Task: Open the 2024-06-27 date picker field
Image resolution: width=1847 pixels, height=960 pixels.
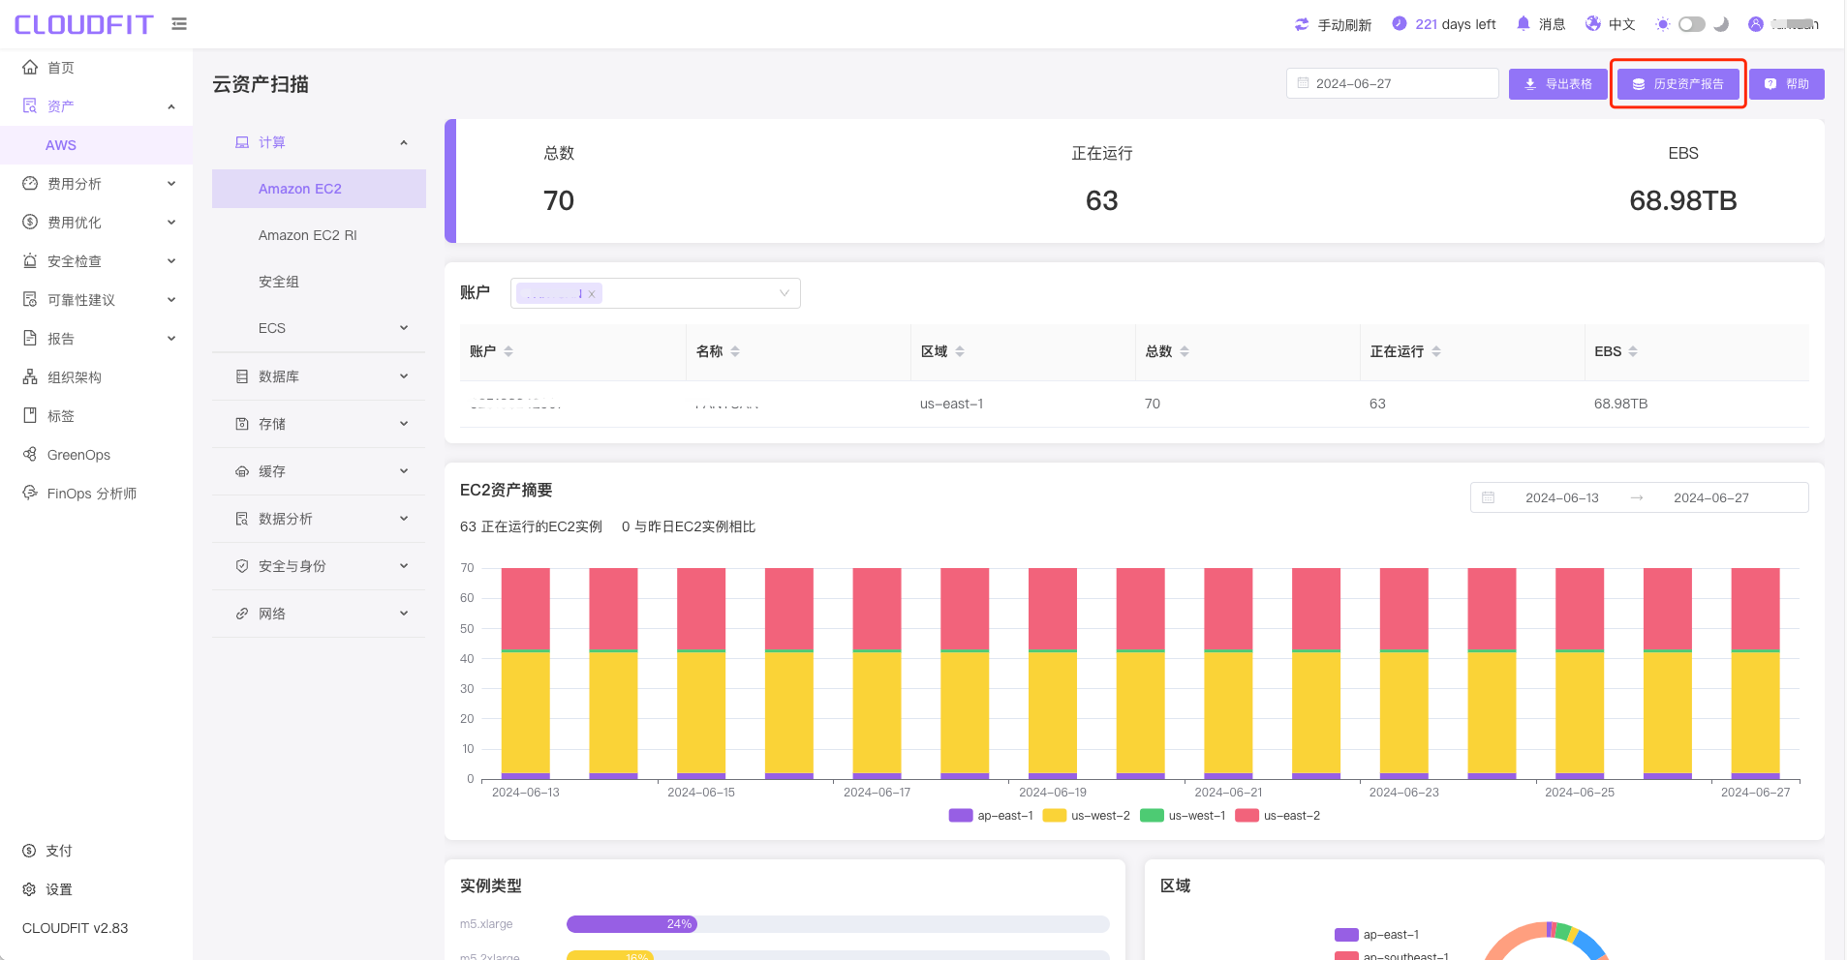Action: point(1393,83)
